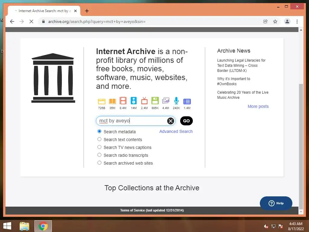Click the share this page icon

(266, 21)
